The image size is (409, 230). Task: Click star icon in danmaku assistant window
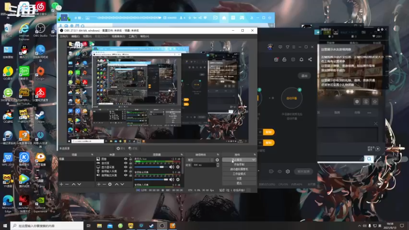coord(375,102)
